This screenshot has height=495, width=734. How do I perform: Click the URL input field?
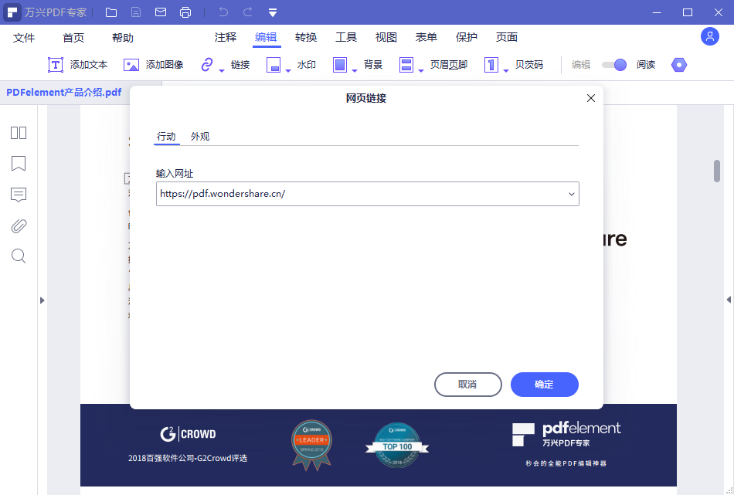[x=348, y=194]
